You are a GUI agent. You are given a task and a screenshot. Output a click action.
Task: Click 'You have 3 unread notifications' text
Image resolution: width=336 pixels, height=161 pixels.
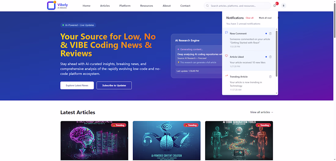coord(243,24)
